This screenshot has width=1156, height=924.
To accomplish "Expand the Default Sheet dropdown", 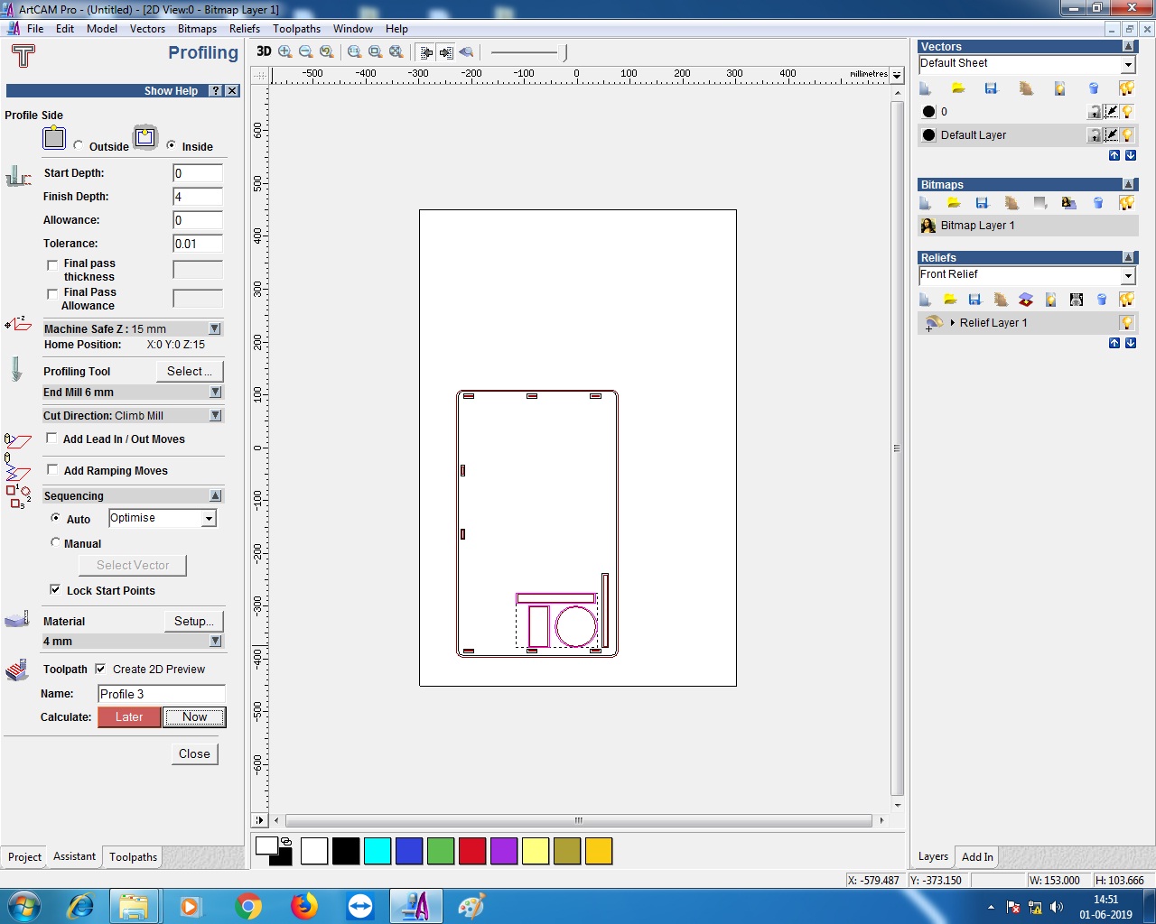I will (1128, 64).
